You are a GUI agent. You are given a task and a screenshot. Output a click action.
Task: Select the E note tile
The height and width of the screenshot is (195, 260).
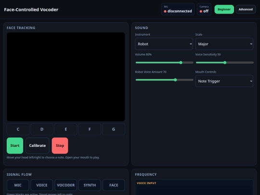65,129
